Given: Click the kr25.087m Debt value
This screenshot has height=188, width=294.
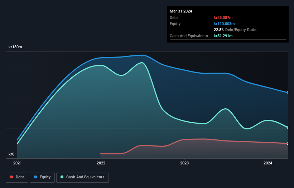Looking at the screenshot, I should pyautogui.click(x=223, y=18).
